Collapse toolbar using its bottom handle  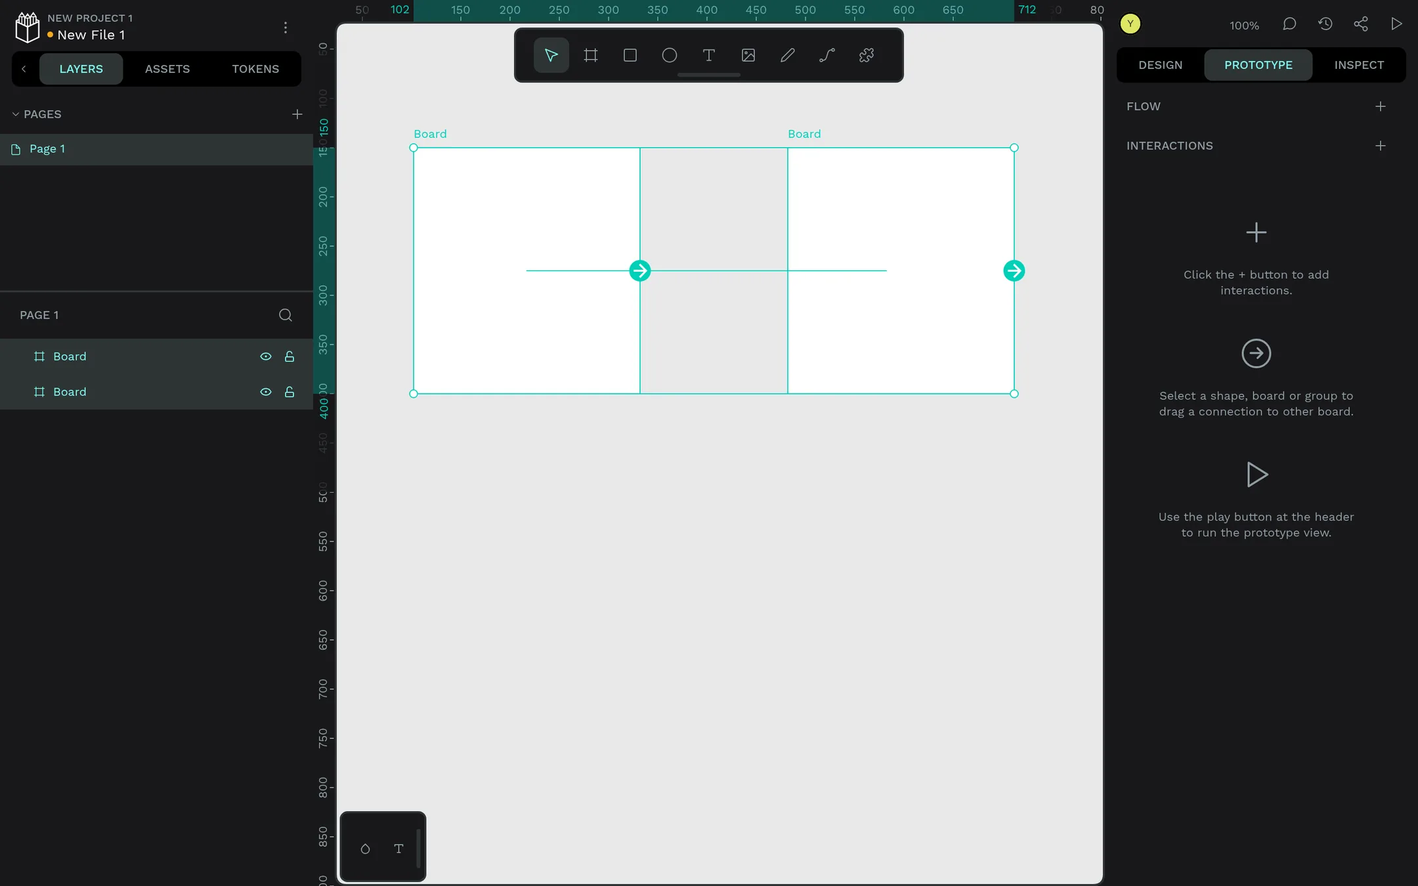point(708,75)
